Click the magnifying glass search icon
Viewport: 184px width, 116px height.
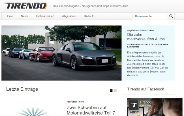[x=171, y=16]
